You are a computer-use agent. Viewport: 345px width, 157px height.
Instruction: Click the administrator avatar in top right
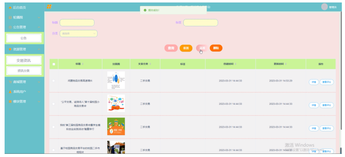coord(324,7)
